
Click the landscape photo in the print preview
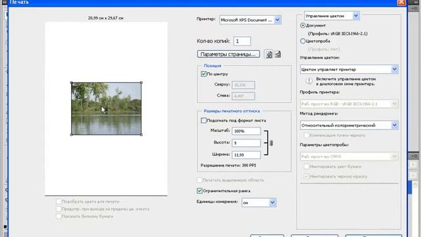click(107, 109)
